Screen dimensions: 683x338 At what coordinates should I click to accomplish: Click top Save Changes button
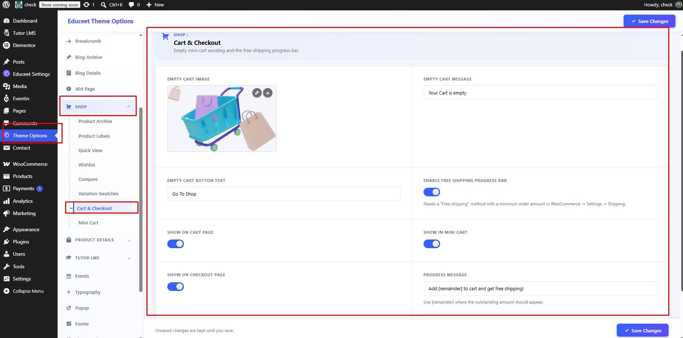tap(649, 21)
